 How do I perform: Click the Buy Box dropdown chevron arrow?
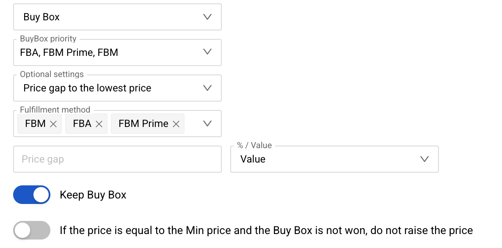(x=207, y=17)
